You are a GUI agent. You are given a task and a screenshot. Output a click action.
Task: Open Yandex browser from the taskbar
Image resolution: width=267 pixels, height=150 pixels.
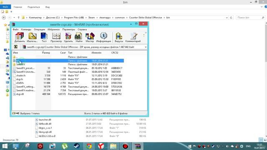tap(101, 146)
